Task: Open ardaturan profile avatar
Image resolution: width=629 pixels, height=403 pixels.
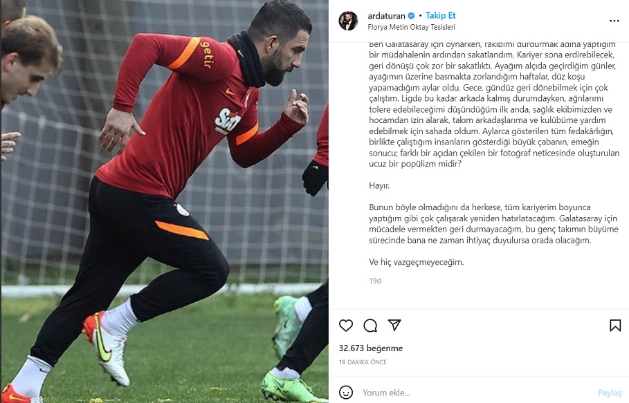Action: click(x=348, y=21)
